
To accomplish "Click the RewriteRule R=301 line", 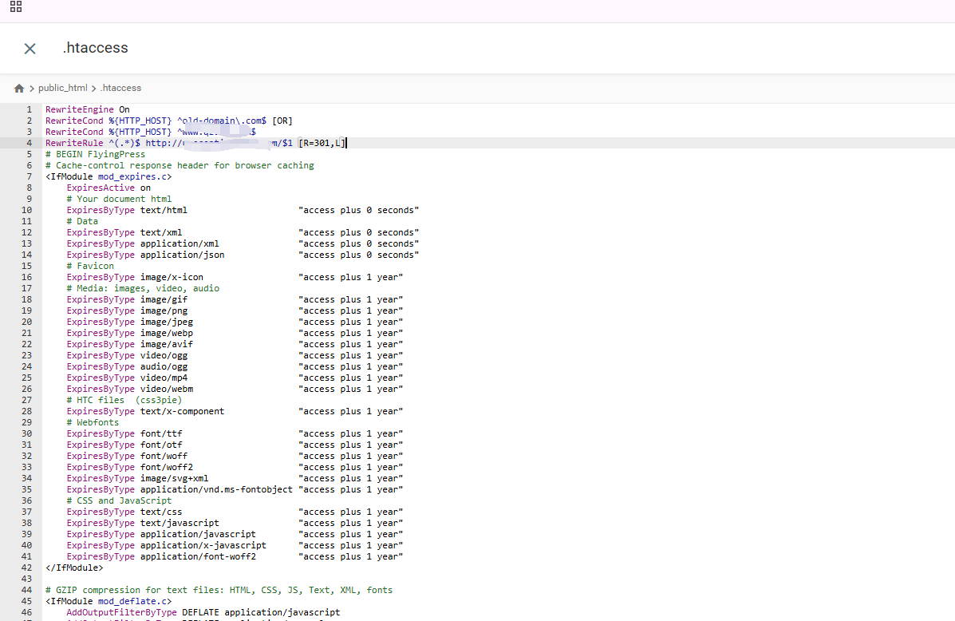I will click(196, 143).
